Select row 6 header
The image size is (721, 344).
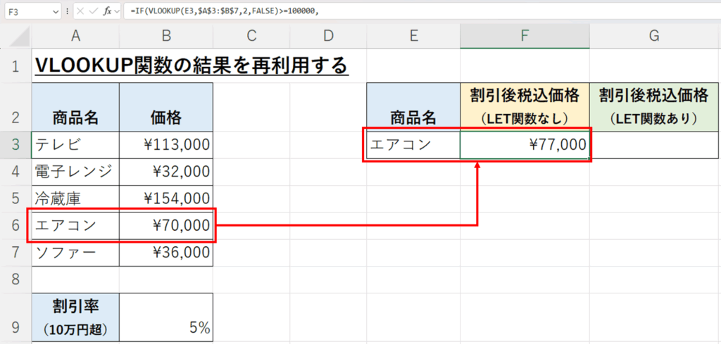pyautogui.click(x=15, y=226)
